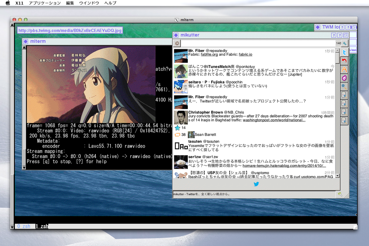Click Sean Barrett's small retweeter avatar
The image size is (369, 246).
[191, 135]
